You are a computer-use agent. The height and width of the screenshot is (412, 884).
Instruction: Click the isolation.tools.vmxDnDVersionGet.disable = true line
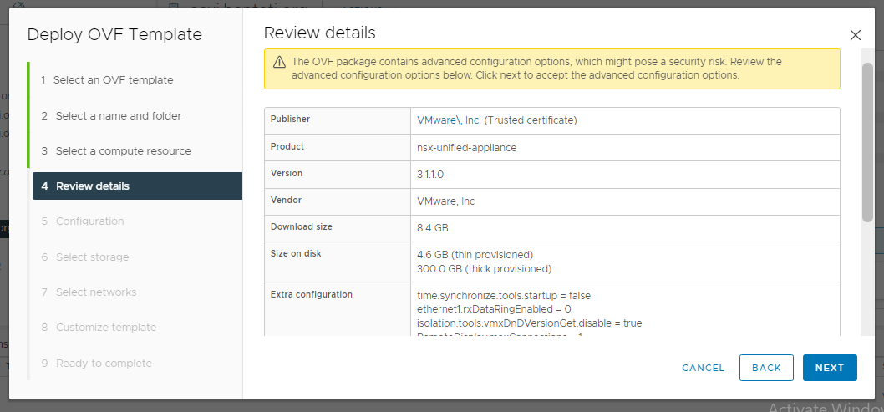pos(530,323)
